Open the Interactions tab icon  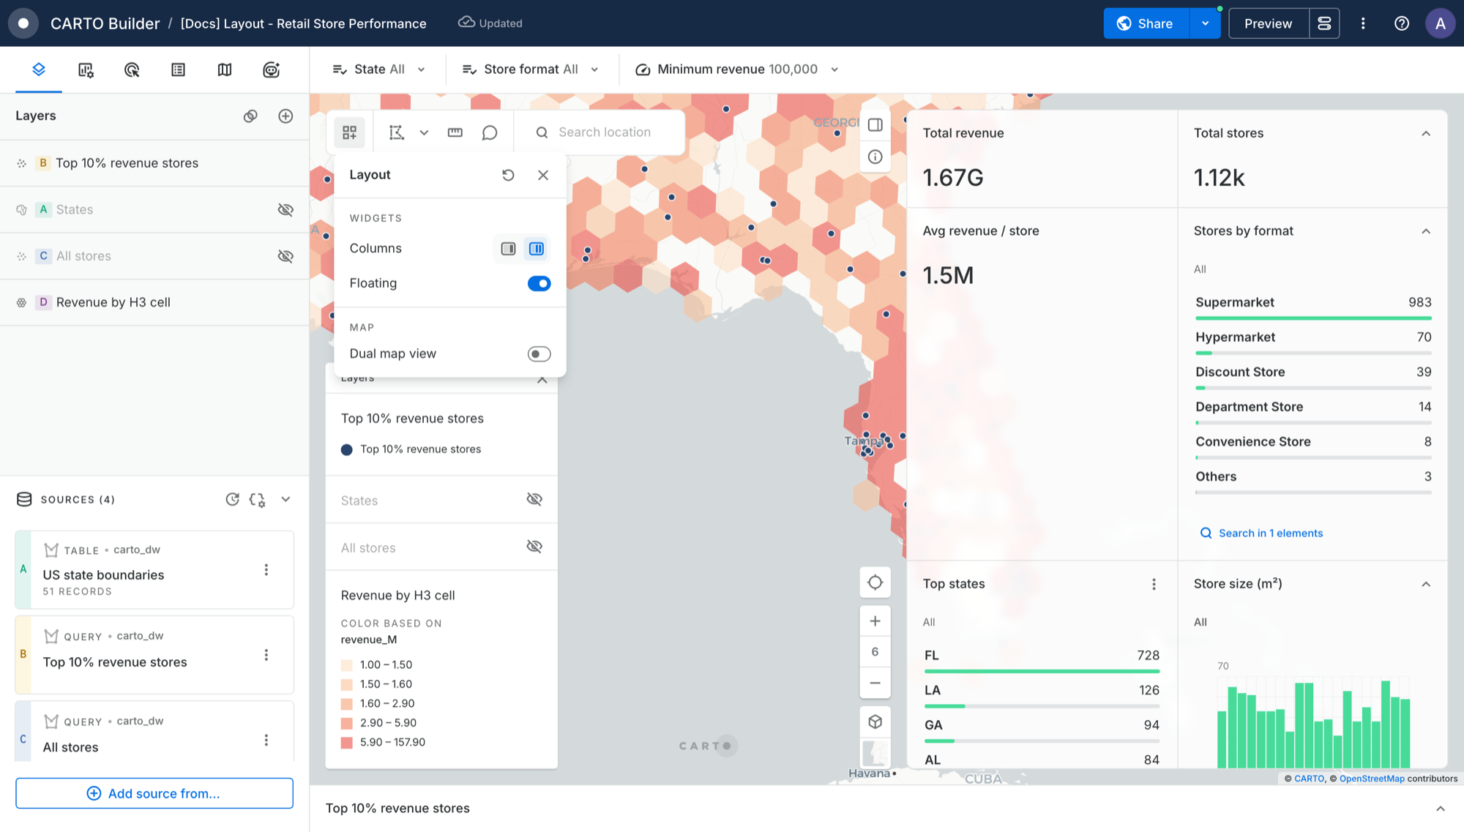(132, 70)
